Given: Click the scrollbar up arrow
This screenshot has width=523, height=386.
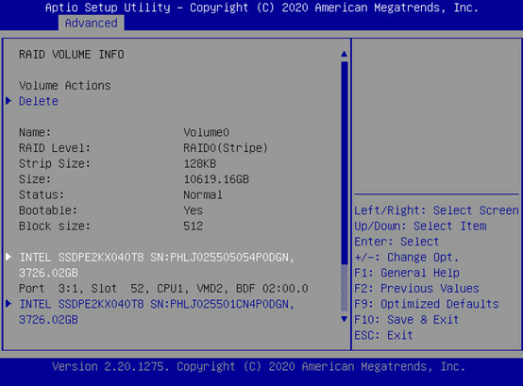Looking at the screenshot, I should pos(345,54).
